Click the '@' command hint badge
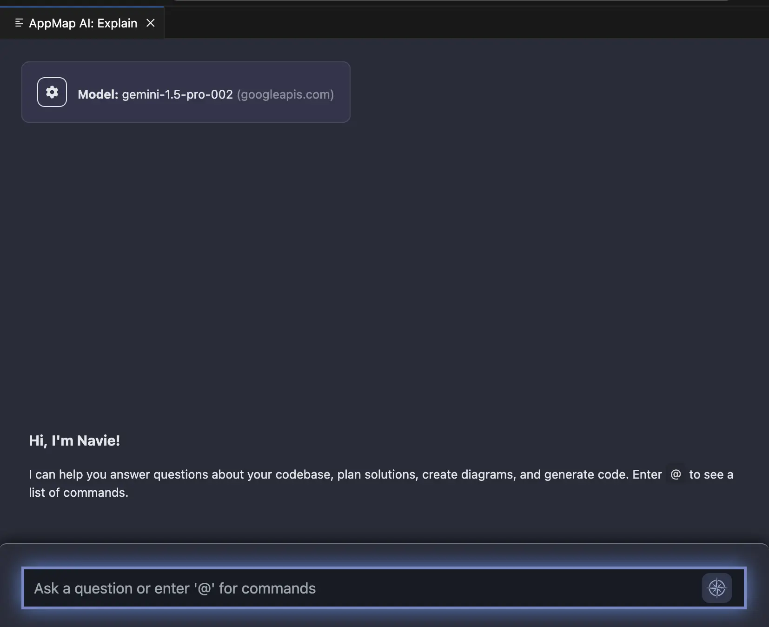 pyautogui.click(x=676, y=474)
